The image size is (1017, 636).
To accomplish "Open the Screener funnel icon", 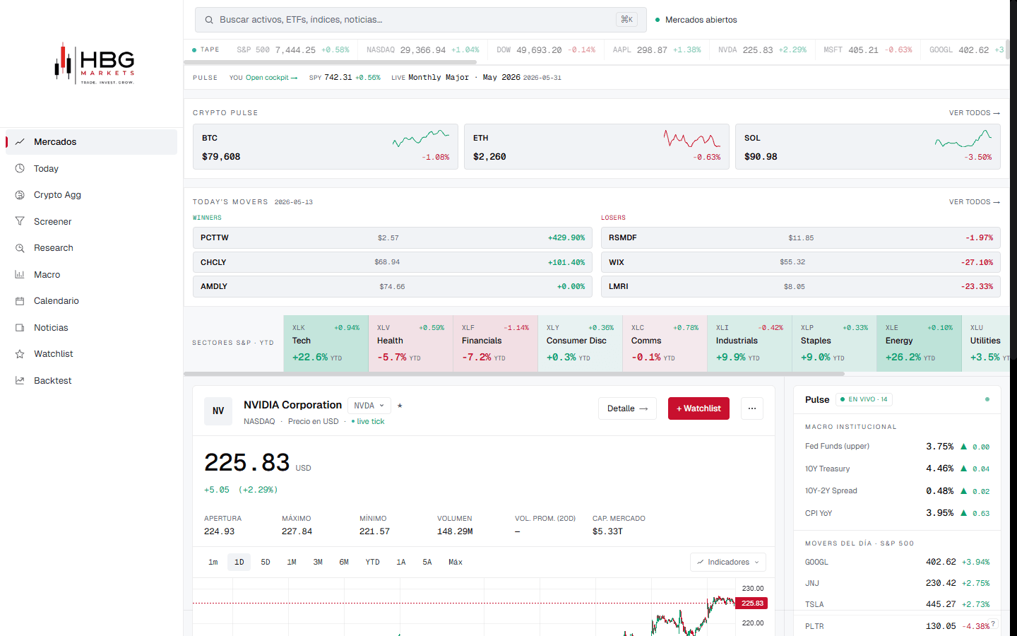I will point(20,221).
